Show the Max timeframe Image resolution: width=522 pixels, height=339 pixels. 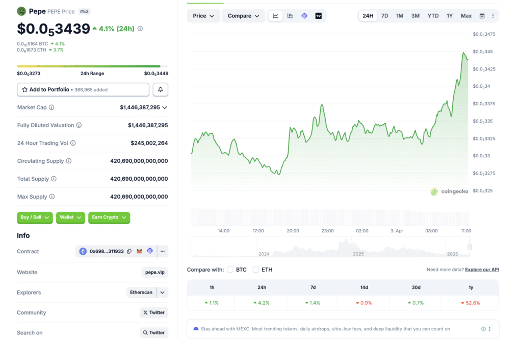tap(466, 16)
